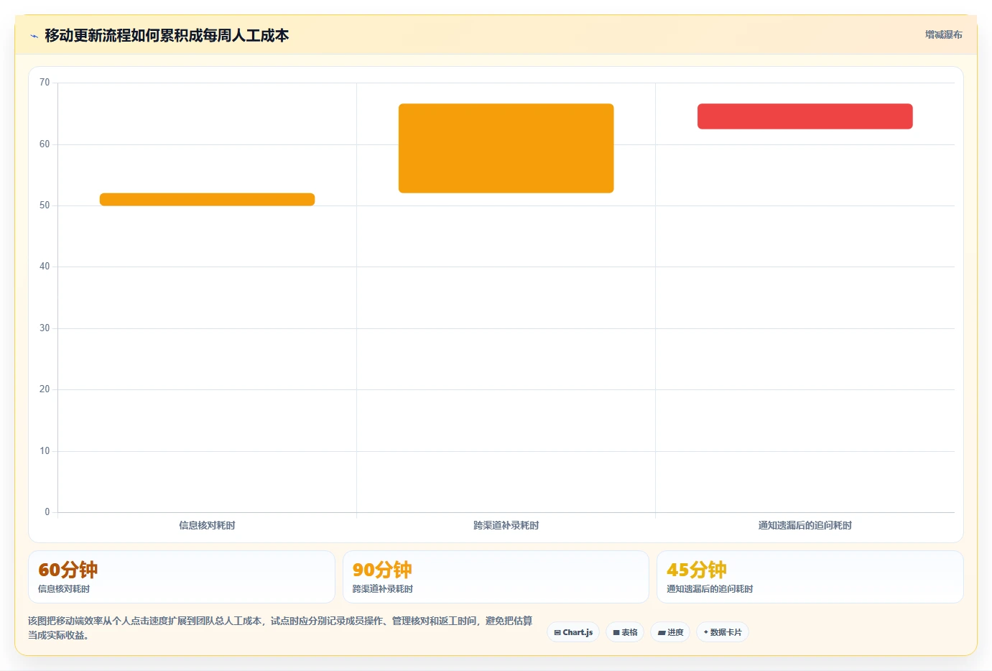Click the 45分钟 value card
992x671 pixels.
pyautogui.click(x=810, y=577)
